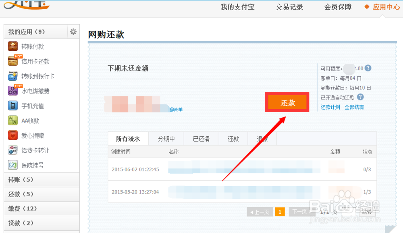Click the red 还款 button
The width and height of the screenshot is (403, 233).
point(287,102)
